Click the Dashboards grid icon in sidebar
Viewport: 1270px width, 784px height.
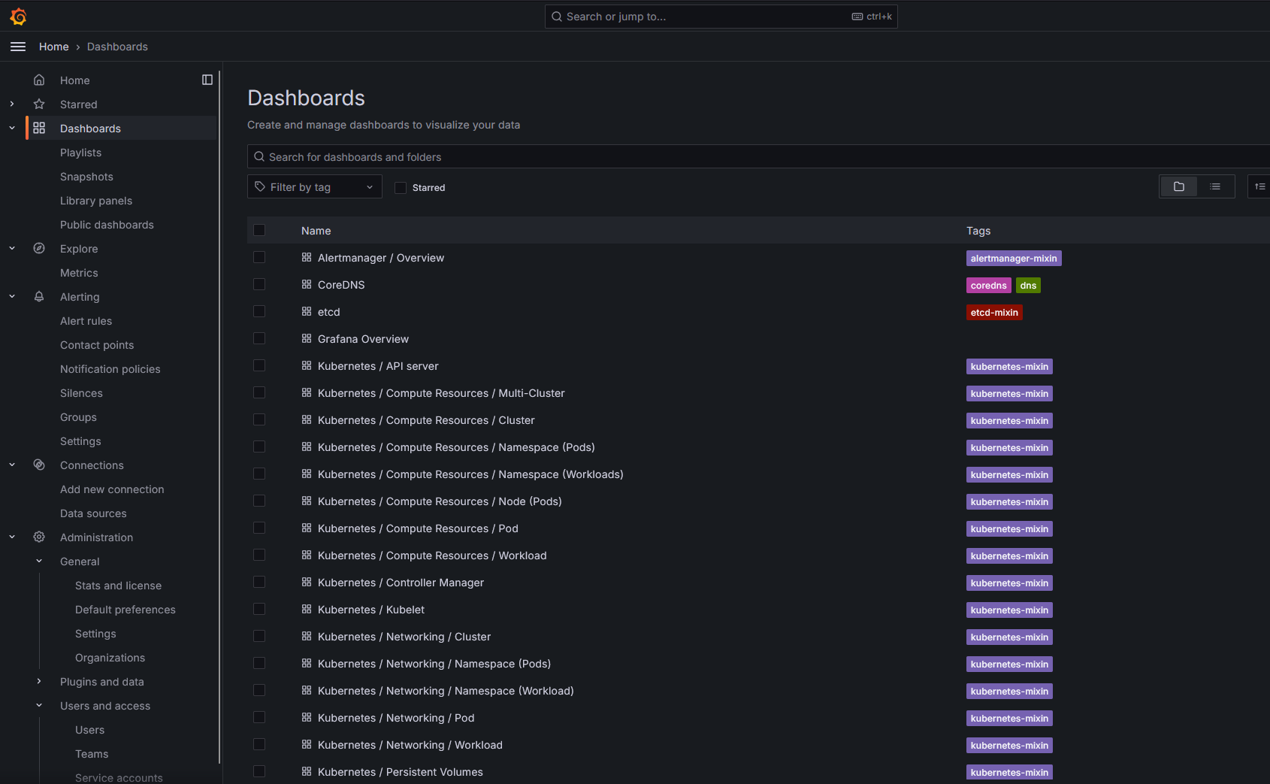pos(39,128)
